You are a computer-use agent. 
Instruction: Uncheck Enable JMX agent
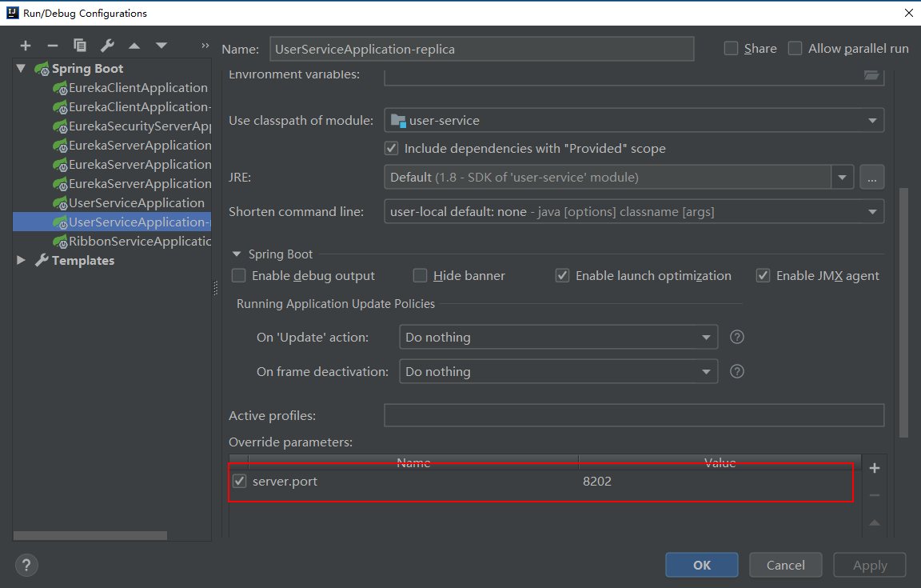tap(763, 276)
